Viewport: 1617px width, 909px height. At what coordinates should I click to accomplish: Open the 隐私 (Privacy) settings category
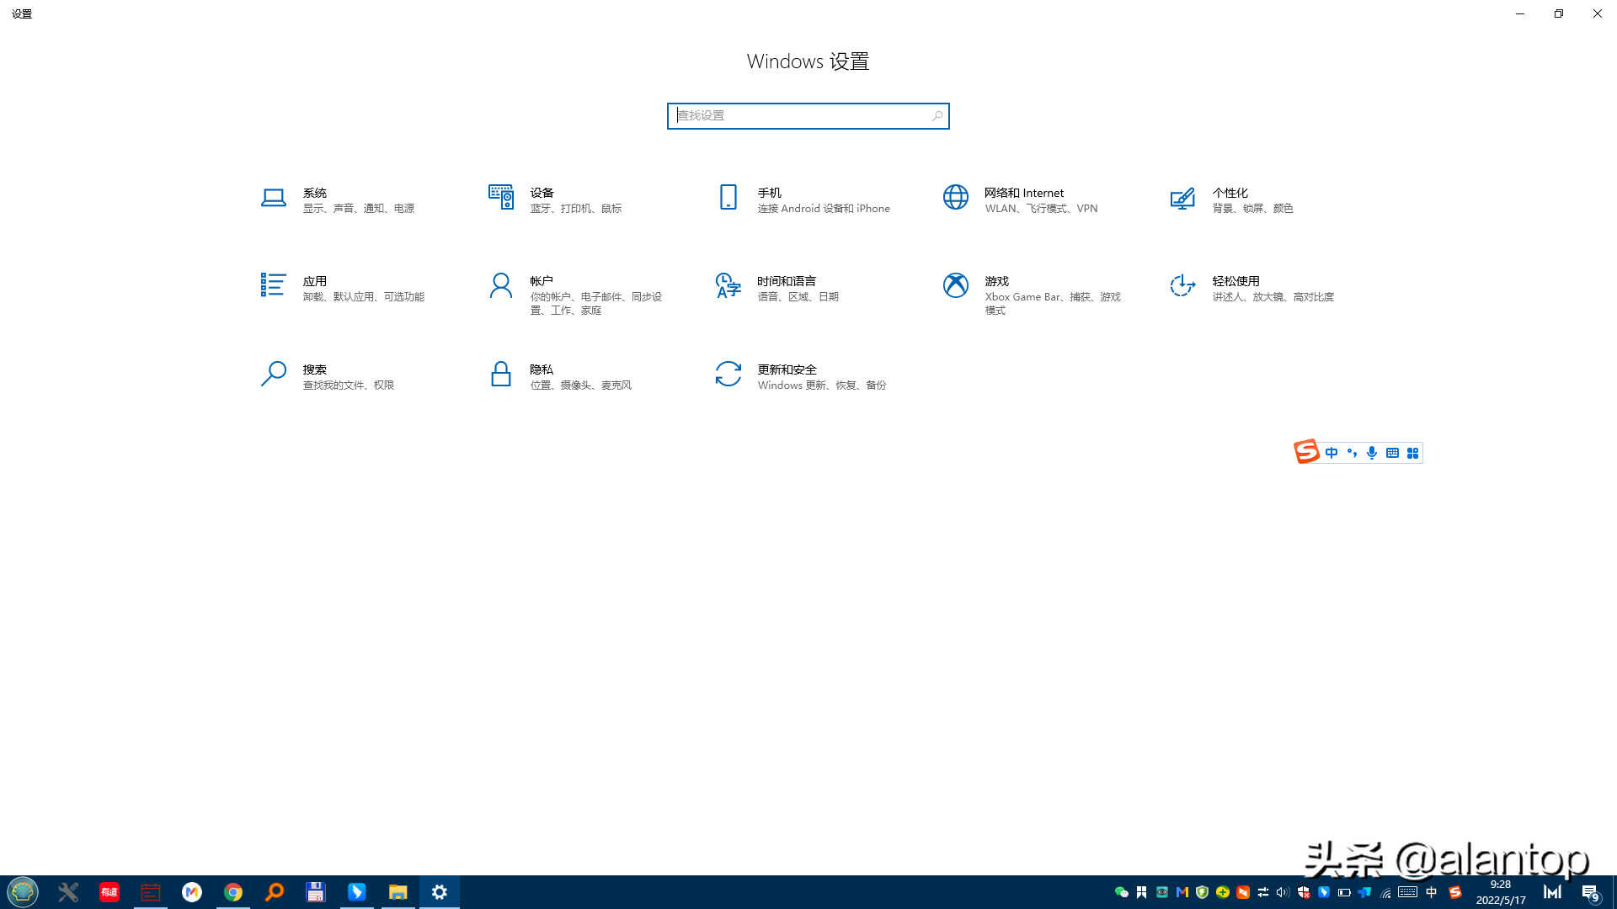(x=561, y=377)
